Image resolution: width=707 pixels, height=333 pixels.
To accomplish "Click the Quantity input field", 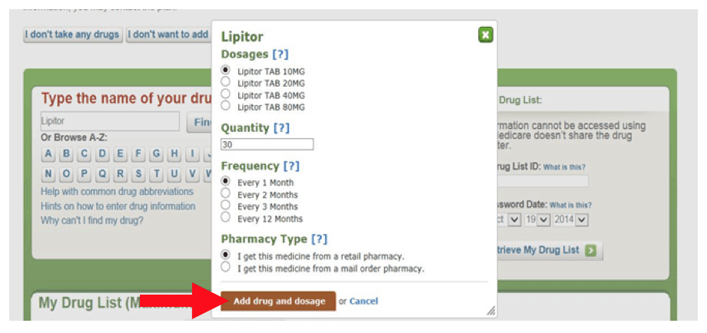I will [267, 144].
